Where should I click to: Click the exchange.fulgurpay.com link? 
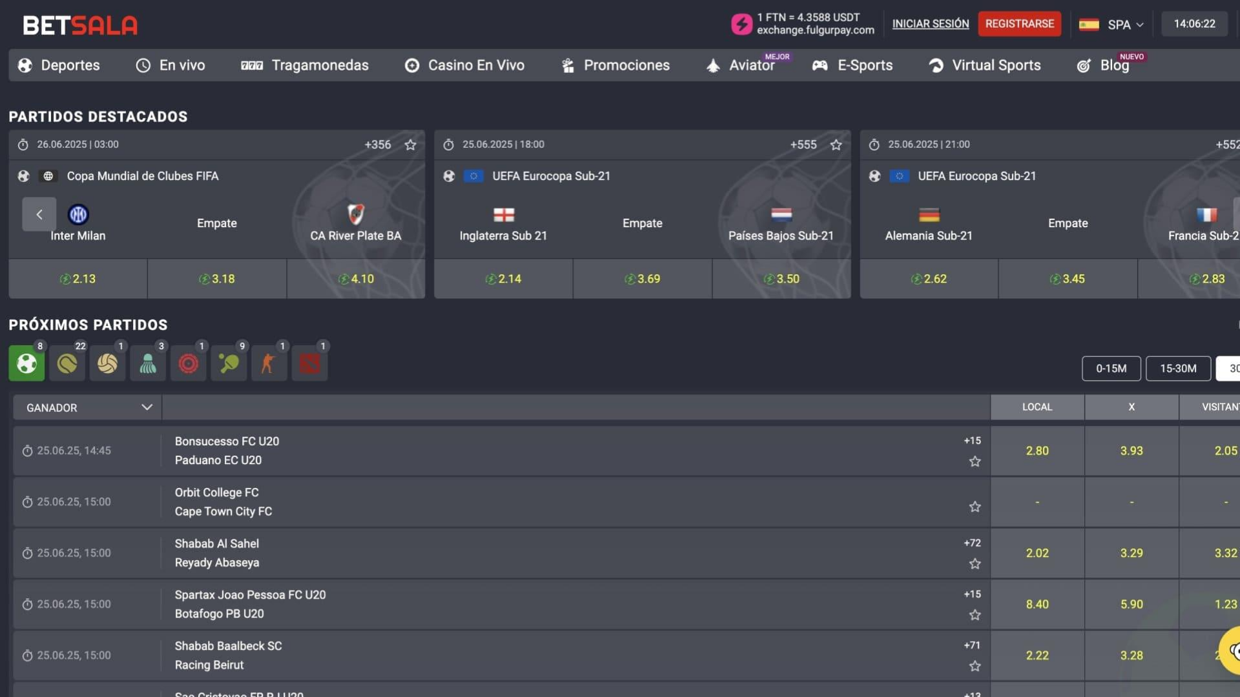pyautogui.click(x=816, y=30)
